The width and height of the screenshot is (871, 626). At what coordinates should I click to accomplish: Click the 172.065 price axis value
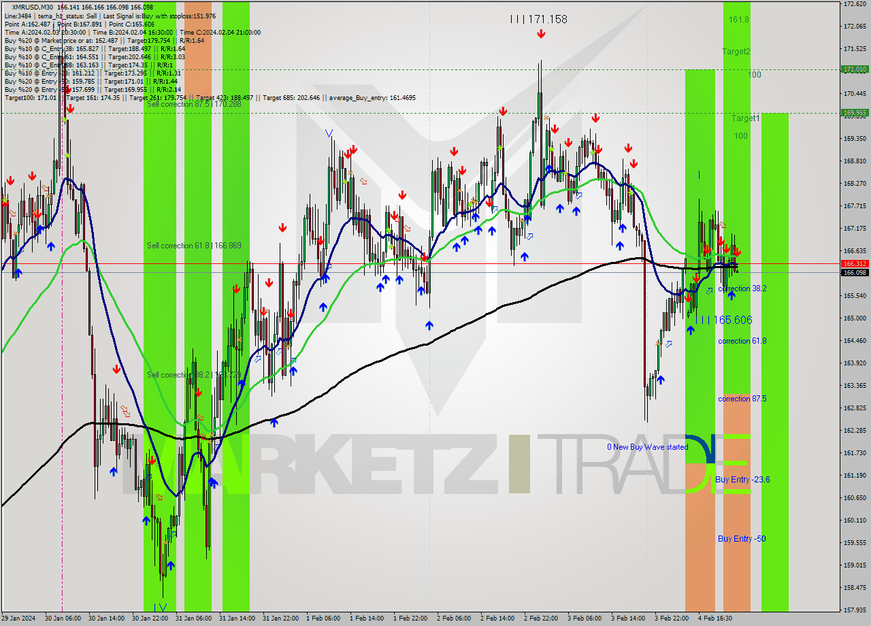tap(855, 27)
